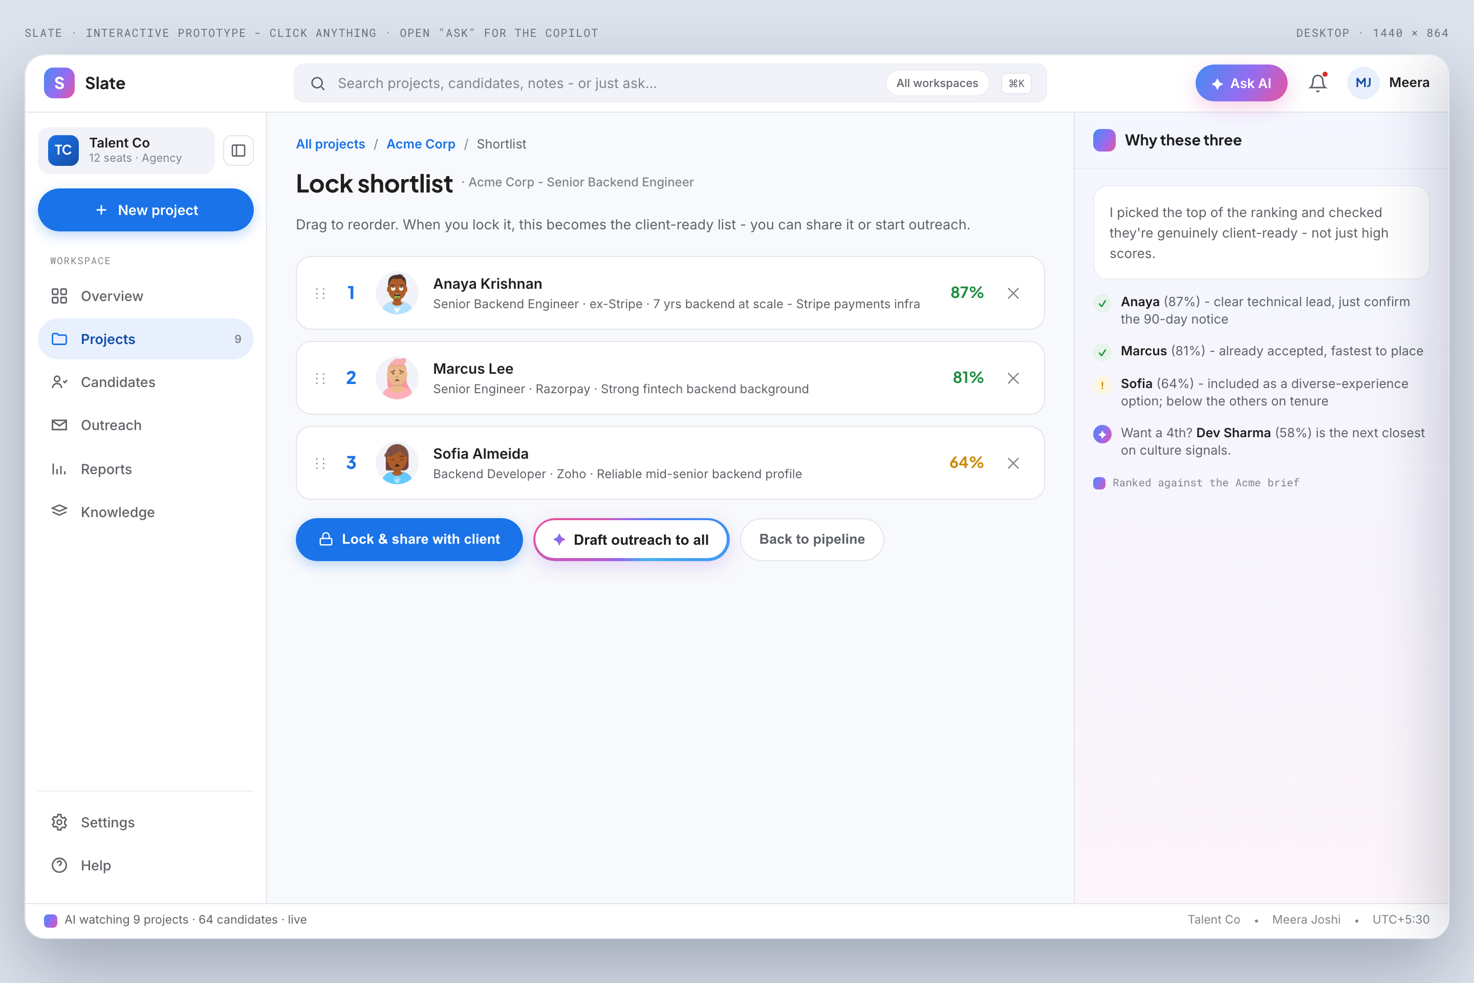This screenshot has width=1474, height=983.
Task: Open the Reports section
Action: (145, 469)
